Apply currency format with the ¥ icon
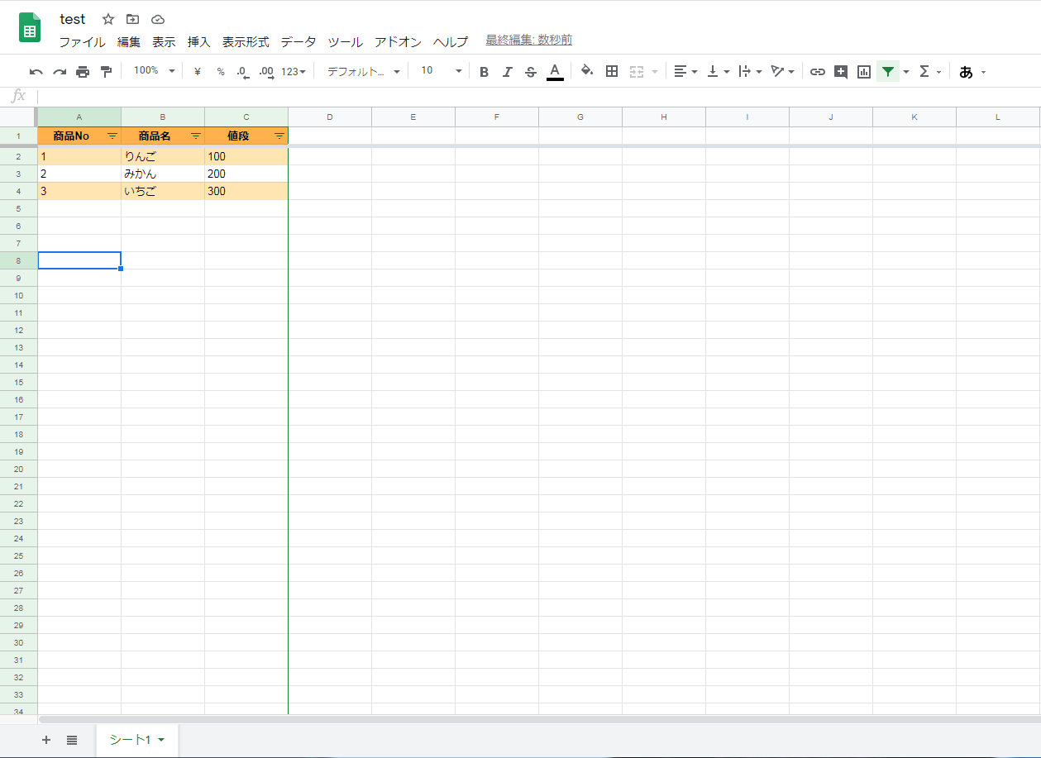Image resolution: width=1041 pixels, height=758 pixels. [196, 71]
